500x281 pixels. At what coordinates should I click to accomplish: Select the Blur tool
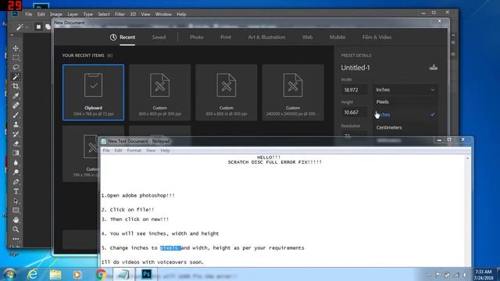coord(16,163)
